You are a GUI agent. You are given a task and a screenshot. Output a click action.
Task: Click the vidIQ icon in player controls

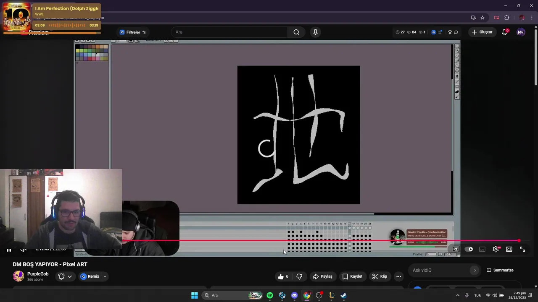pos(455,249)
